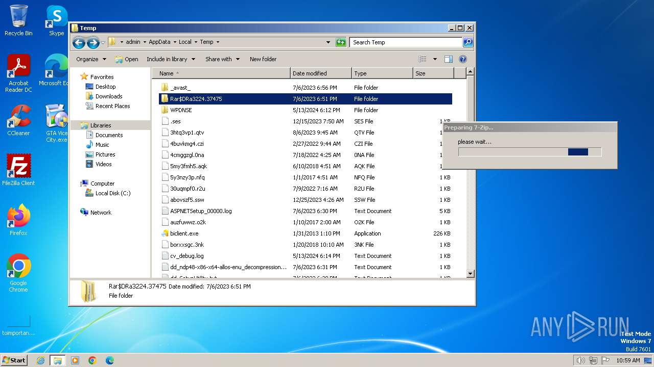Open the address bar history dropdown

(x=328, y=42)
